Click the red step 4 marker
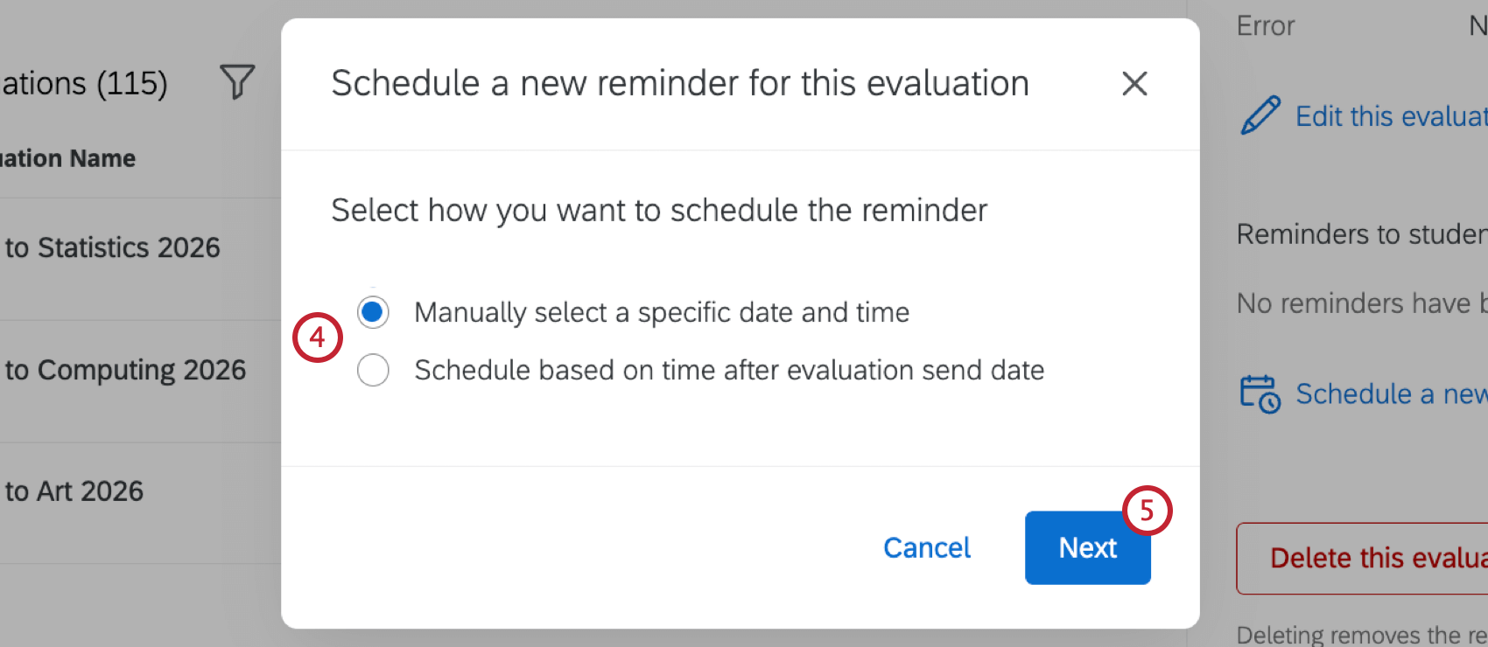The height and width of the screenshot is (647, 1488). point(317,337)
